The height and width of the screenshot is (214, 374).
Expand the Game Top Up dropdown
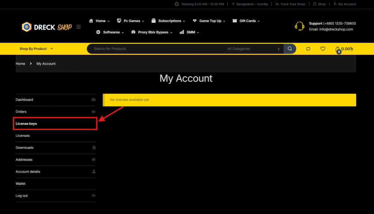[224, 21]
